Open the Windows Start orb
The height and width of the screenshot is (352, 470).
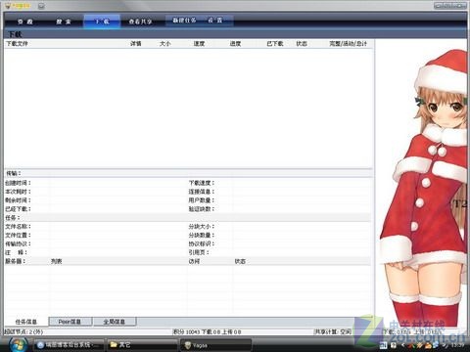click(18, 345)
